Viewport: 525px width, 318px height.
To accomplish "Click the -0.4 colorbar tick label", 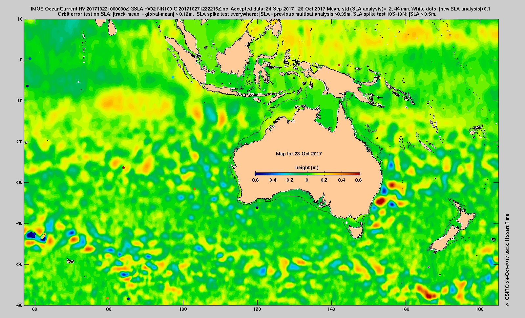I will 272,180.
